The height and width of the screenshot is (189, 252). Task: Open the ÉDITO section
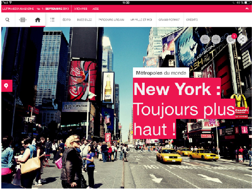[66, 20]
